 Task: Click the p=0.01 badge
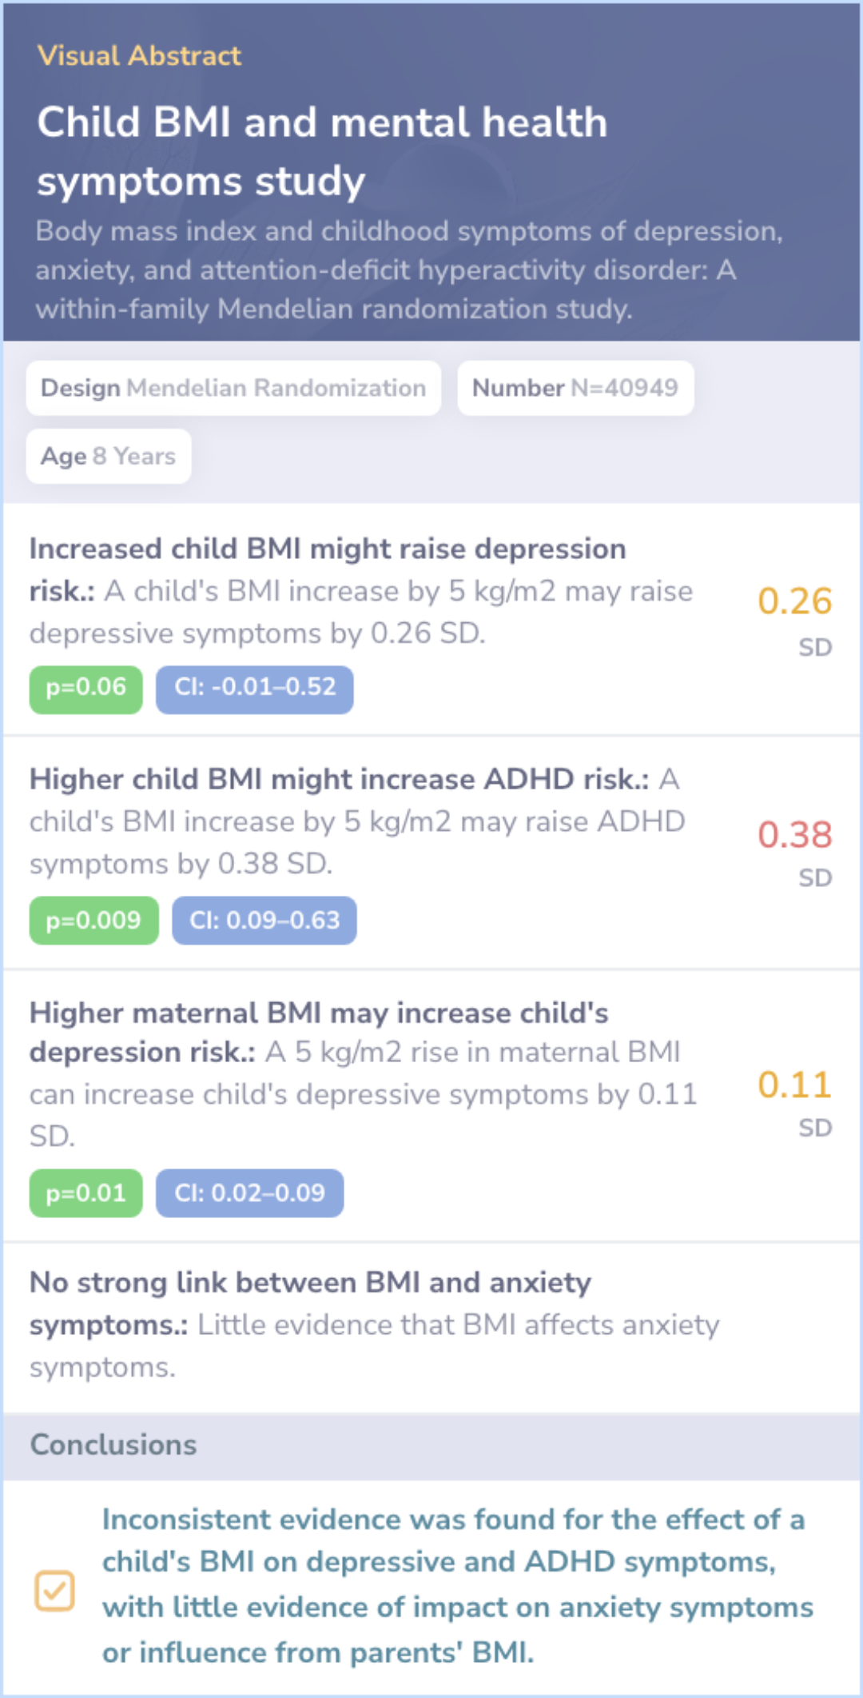tap(86, 1193)
